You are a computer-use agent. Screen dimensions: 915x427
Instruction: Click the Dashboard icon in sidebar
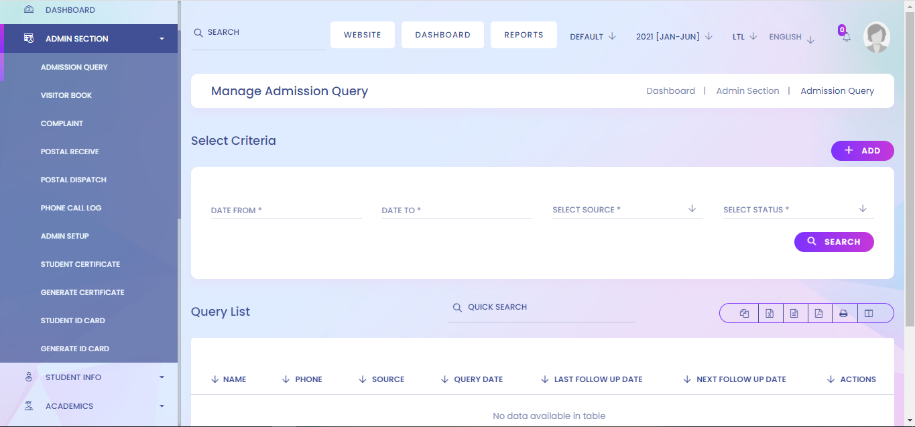tap(28, 10)
